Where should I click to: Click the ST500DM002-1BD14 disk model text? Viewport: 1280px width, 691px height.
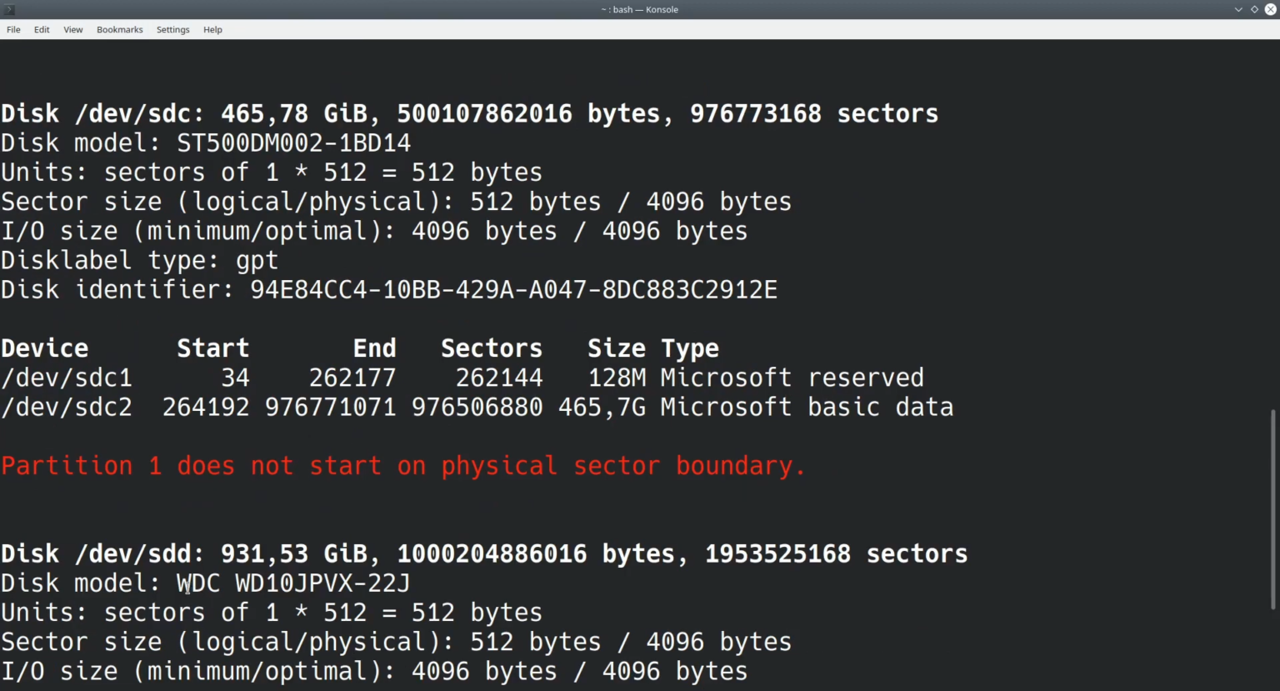(293, 143)
